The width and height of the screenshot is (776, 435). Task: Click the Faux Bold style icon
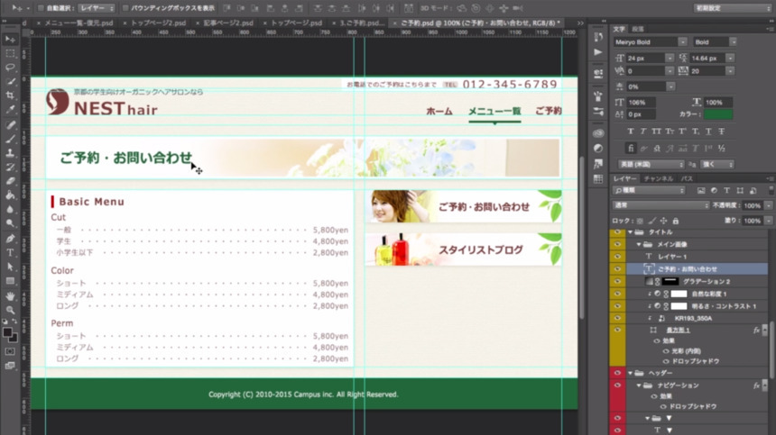click(630, 131)
